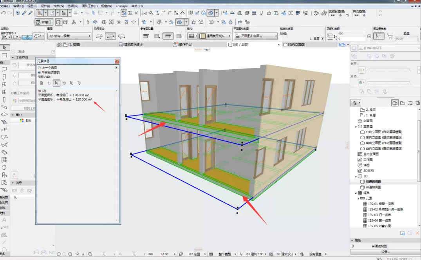The height and width of the screenshot is (260, 421).
Task: Select the Marquee tool in toolbox
Action: pos(4,55)
